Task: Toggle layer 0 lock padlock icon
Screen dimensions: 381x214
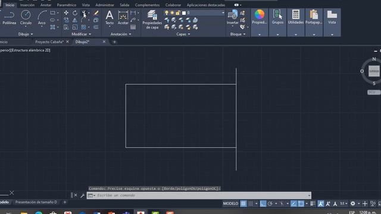Action: coord(177,13)
